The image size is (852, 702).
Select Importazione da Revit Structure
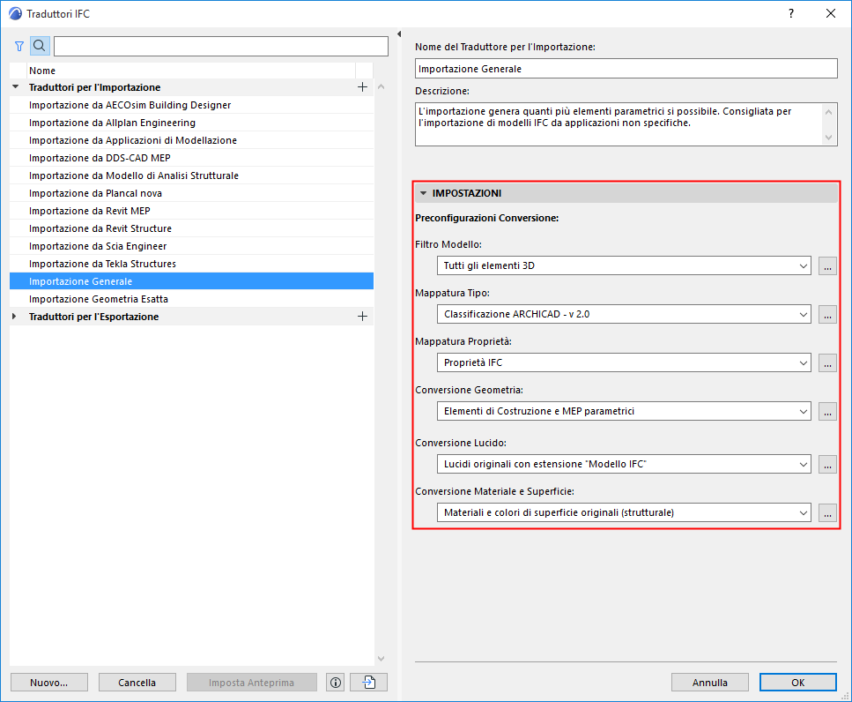[x=191, y=228]
